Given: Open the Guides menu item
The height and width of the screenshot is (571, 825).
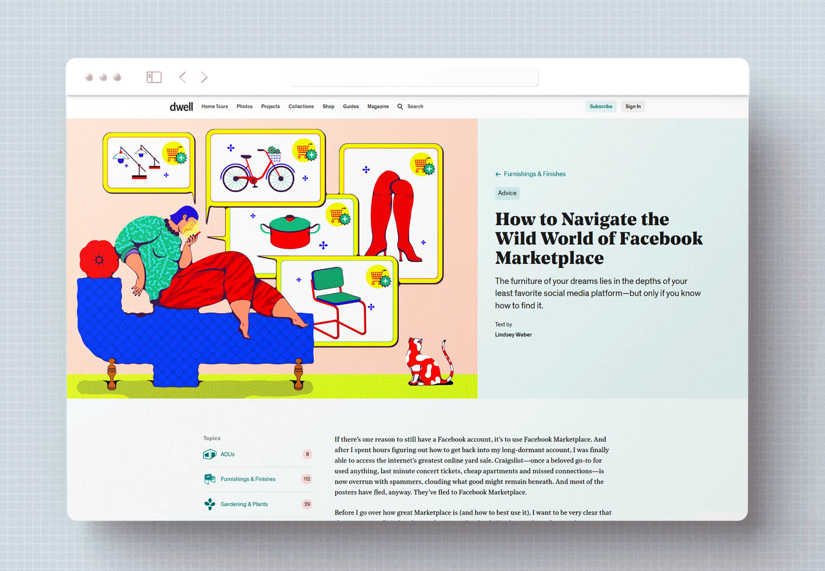Looking at the screenshot, I should point(351,106).
